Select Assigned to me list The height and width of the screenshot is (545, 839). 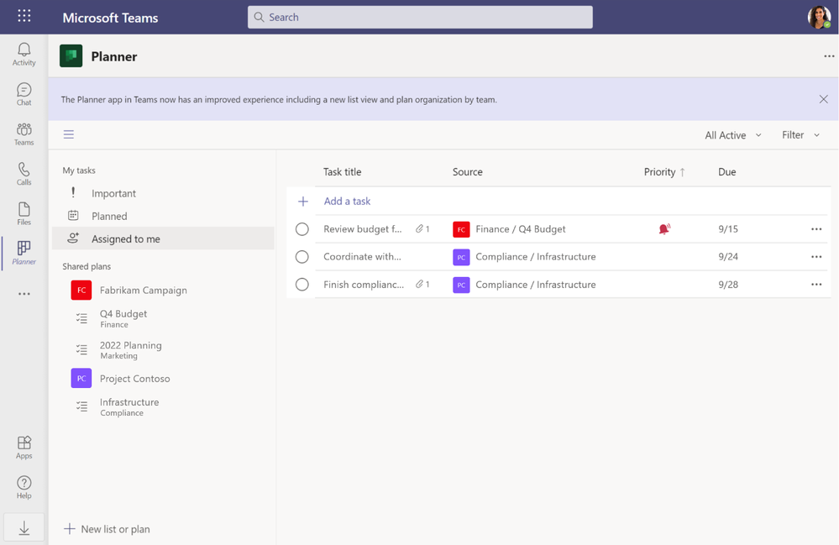pyautogui.click(x=163, y=238)
